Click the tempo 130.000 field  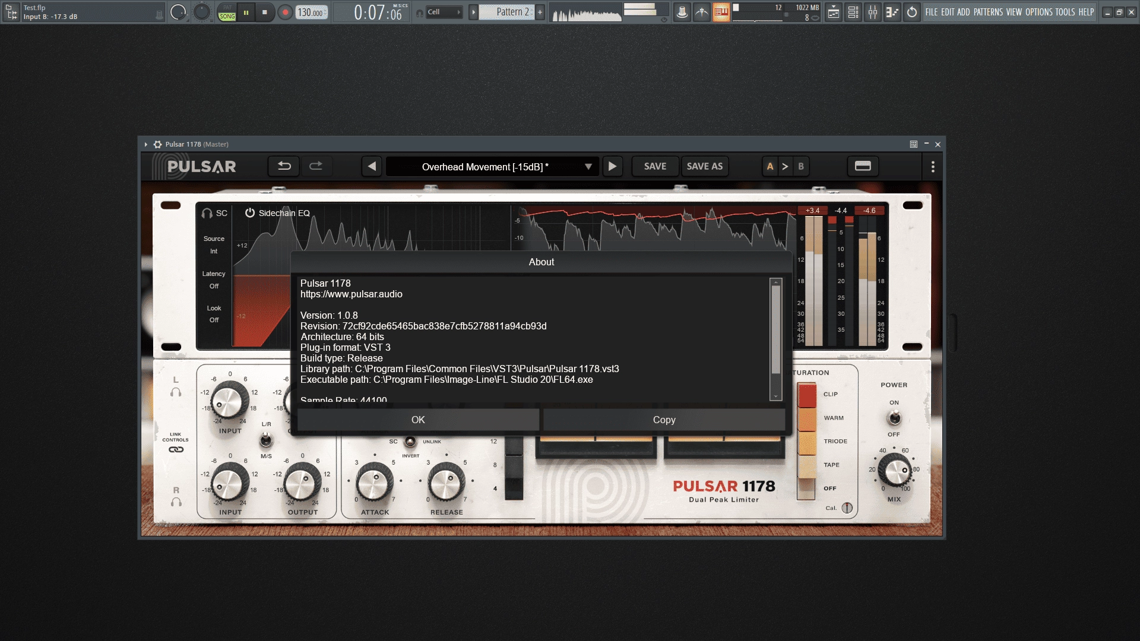(x=312, y=12)
